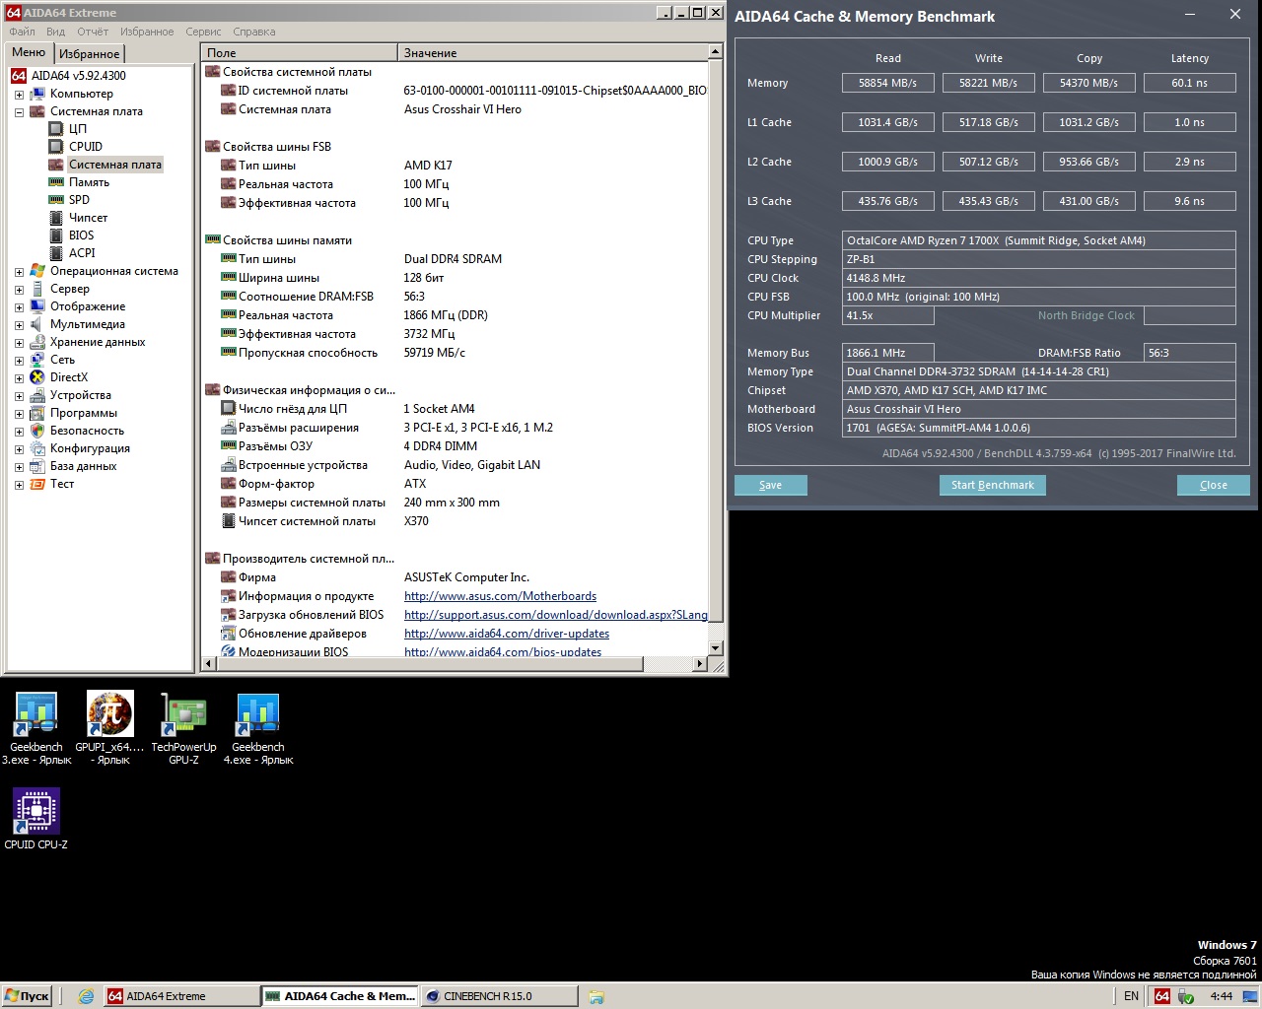
Task: Switch to the Избранное tab
Action: (x=89, y=54)
